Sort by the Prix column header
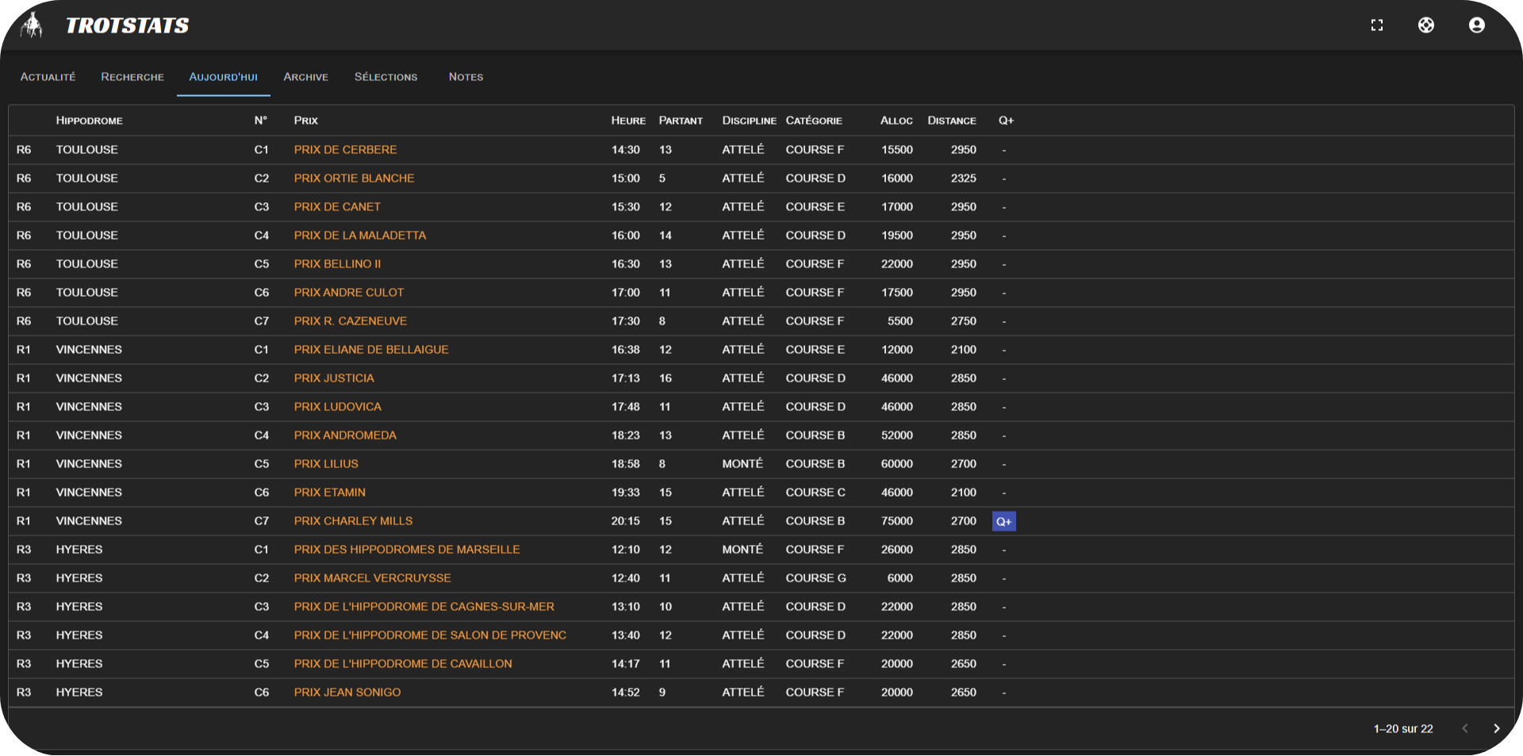The height and width of the screenshot is (756, 1523). [x=306, y=121]
